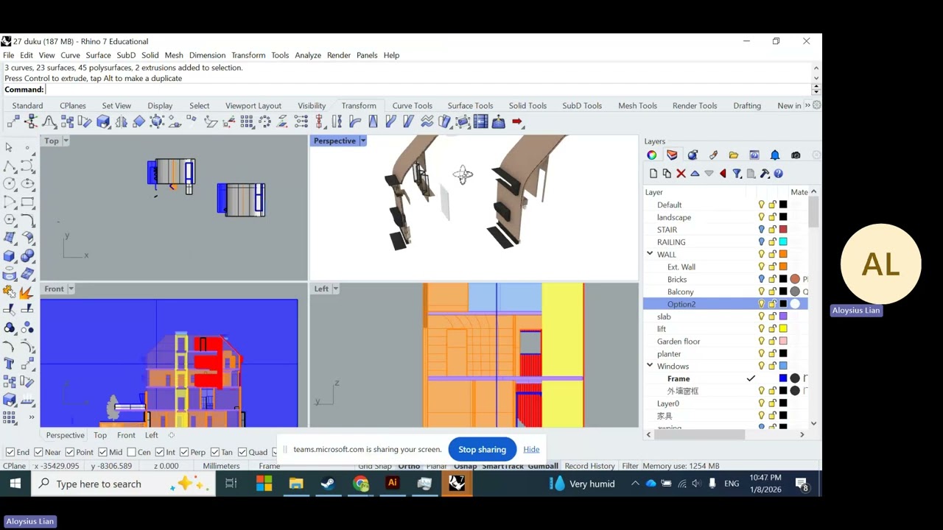Click the Stop sharing button
Image resolution: width=943 pixels, height=530 pixels.
point(482,450)
